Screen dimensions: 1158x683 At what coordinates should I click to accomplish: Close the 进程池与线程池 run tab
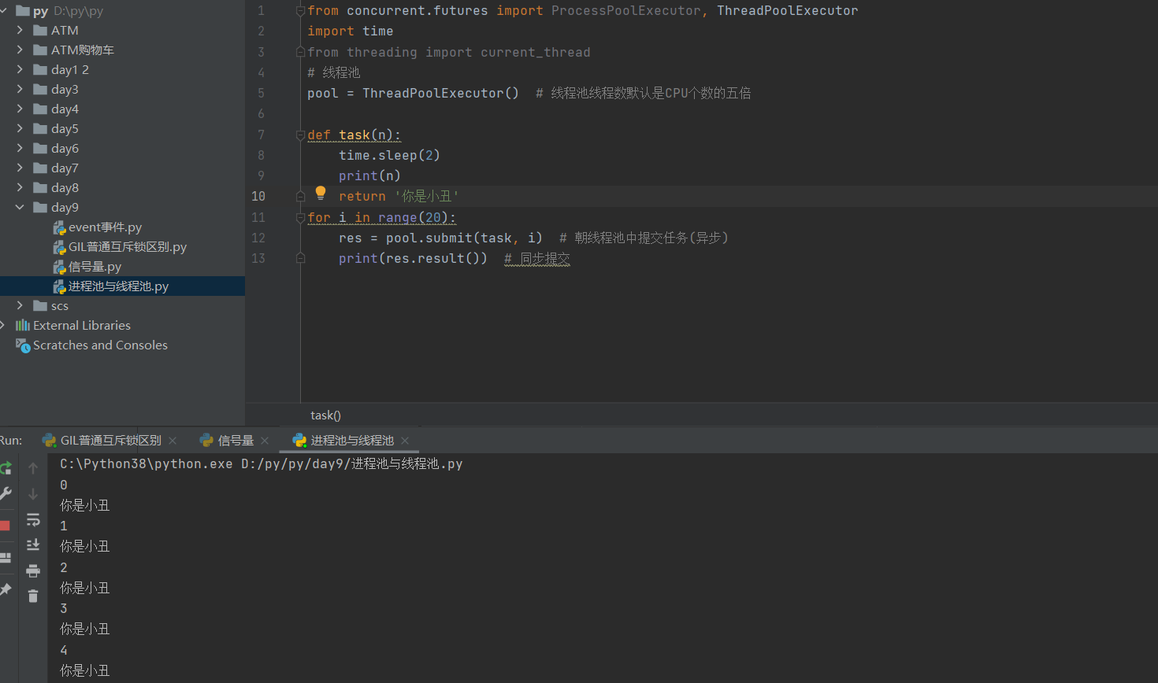coord(405,441)
